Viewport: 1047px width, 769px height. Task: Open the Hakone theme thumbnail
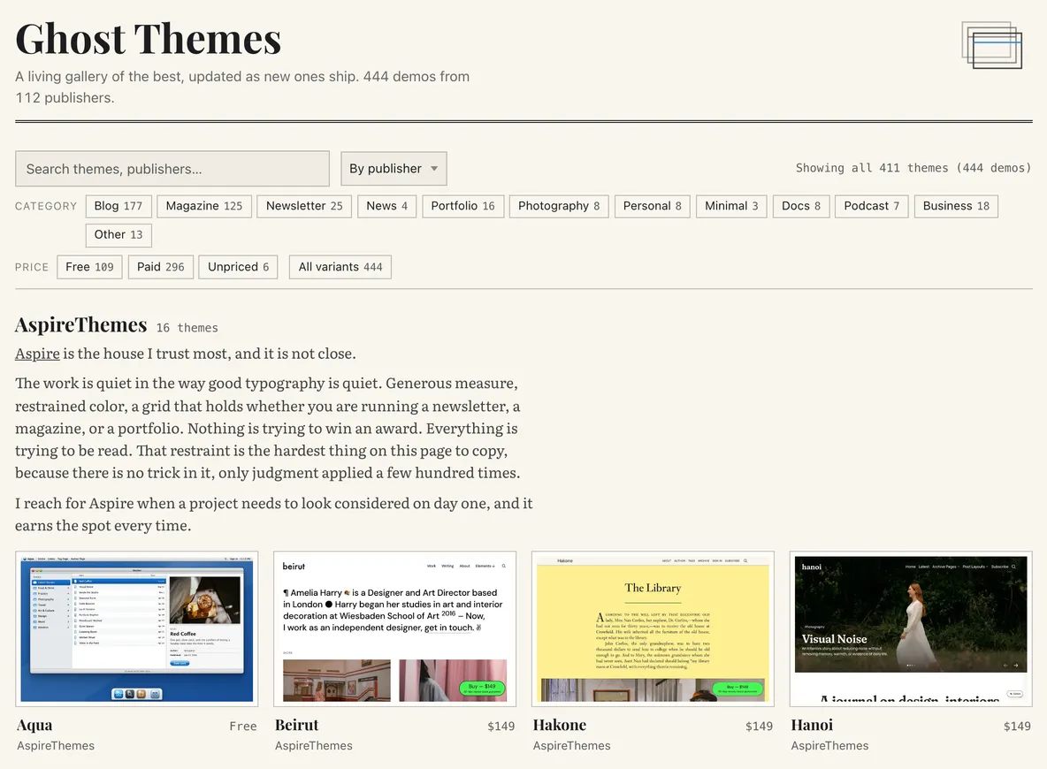pyautogui.click(x=653, y=628)
